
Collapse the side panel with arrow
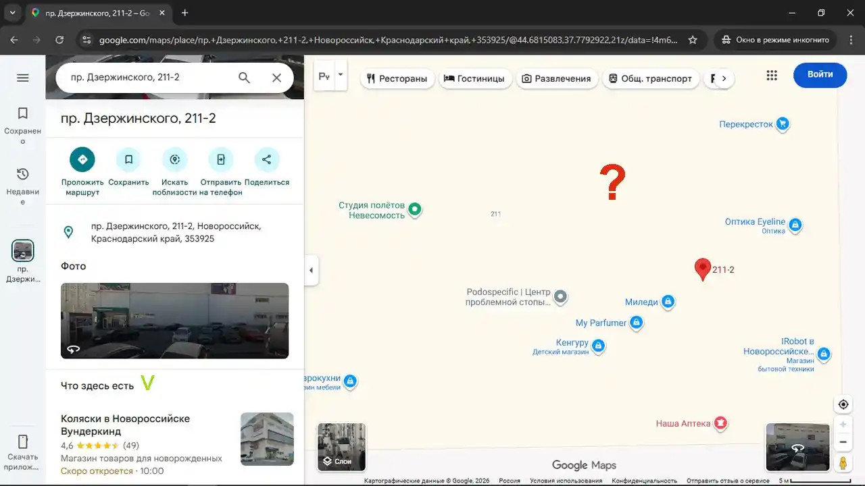(311, 270)
